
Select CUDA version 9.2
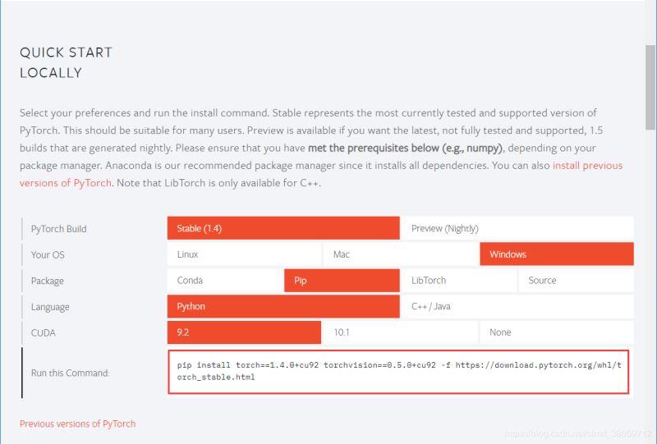point(244,332)
